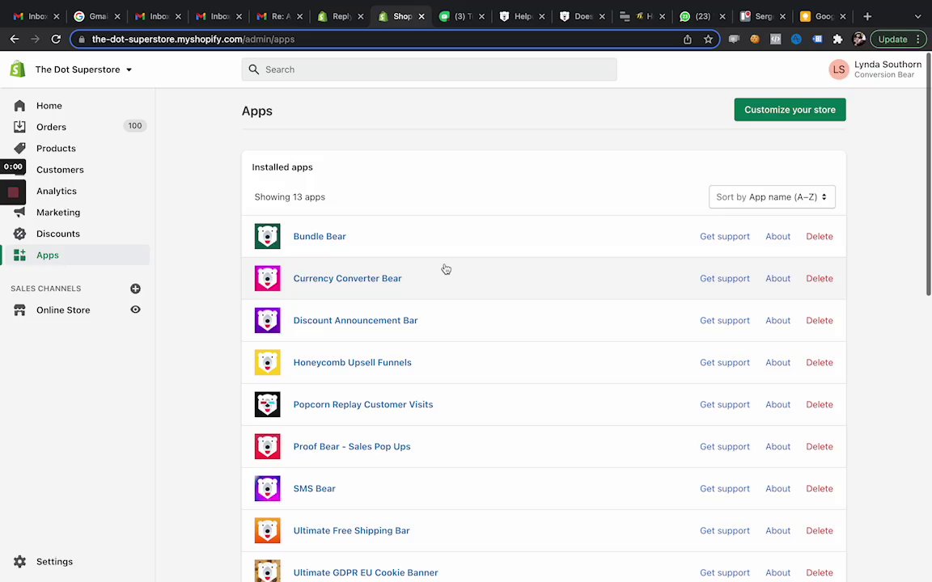Click the Settings gear icon
The image size is (932, 582).
point(19,561)
